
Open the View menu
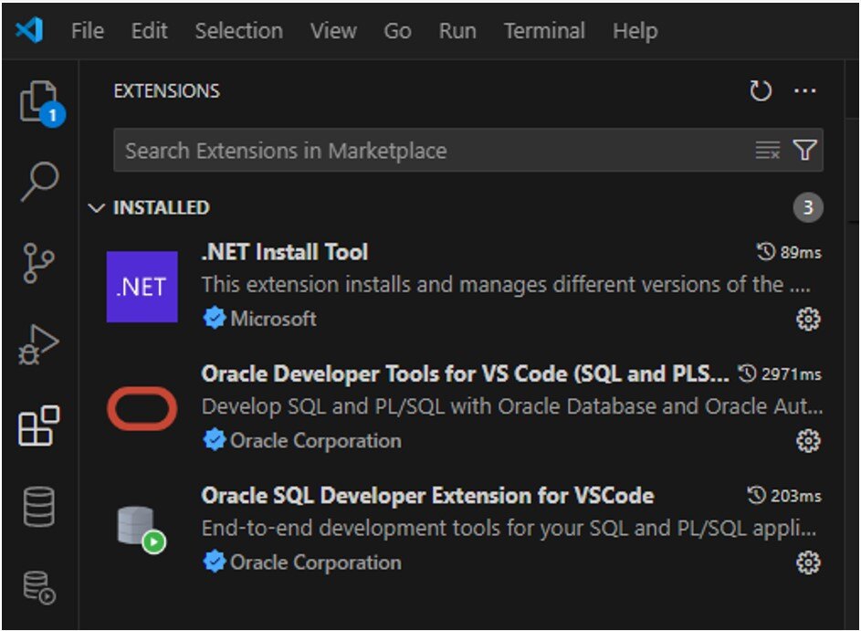[333, 30]
